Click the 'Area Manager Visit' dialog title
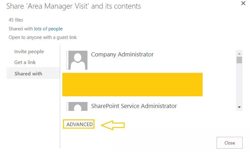Image resolution: width=250 pixels, height=153 pixels. click(73, 6)
